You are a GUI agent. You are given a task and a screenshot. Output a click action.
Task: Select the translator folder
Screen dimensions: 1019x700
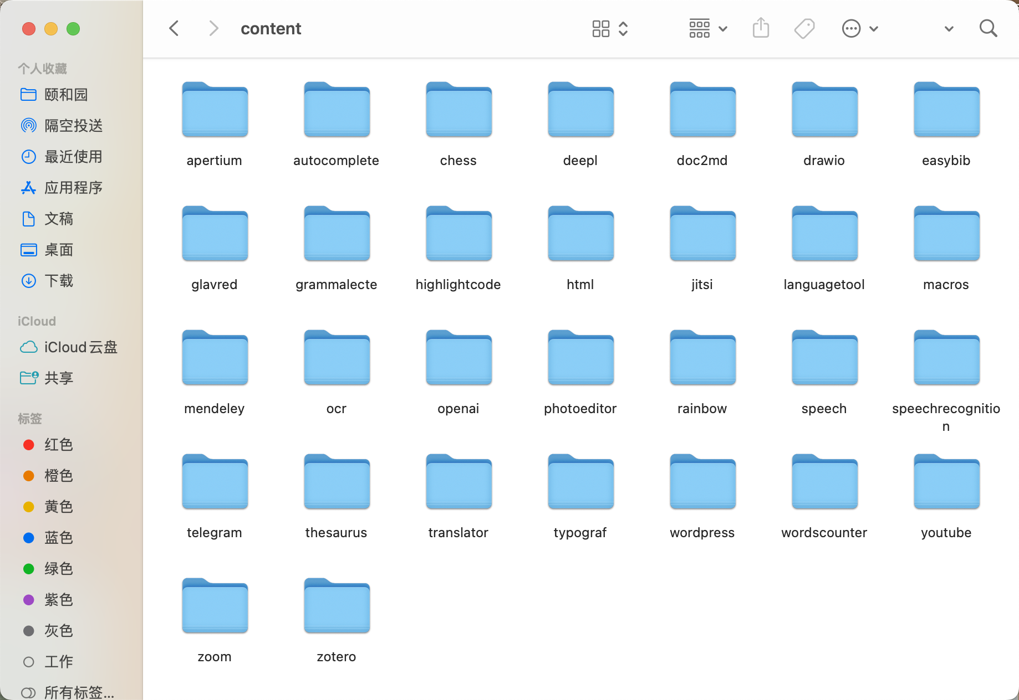(458, 482)
